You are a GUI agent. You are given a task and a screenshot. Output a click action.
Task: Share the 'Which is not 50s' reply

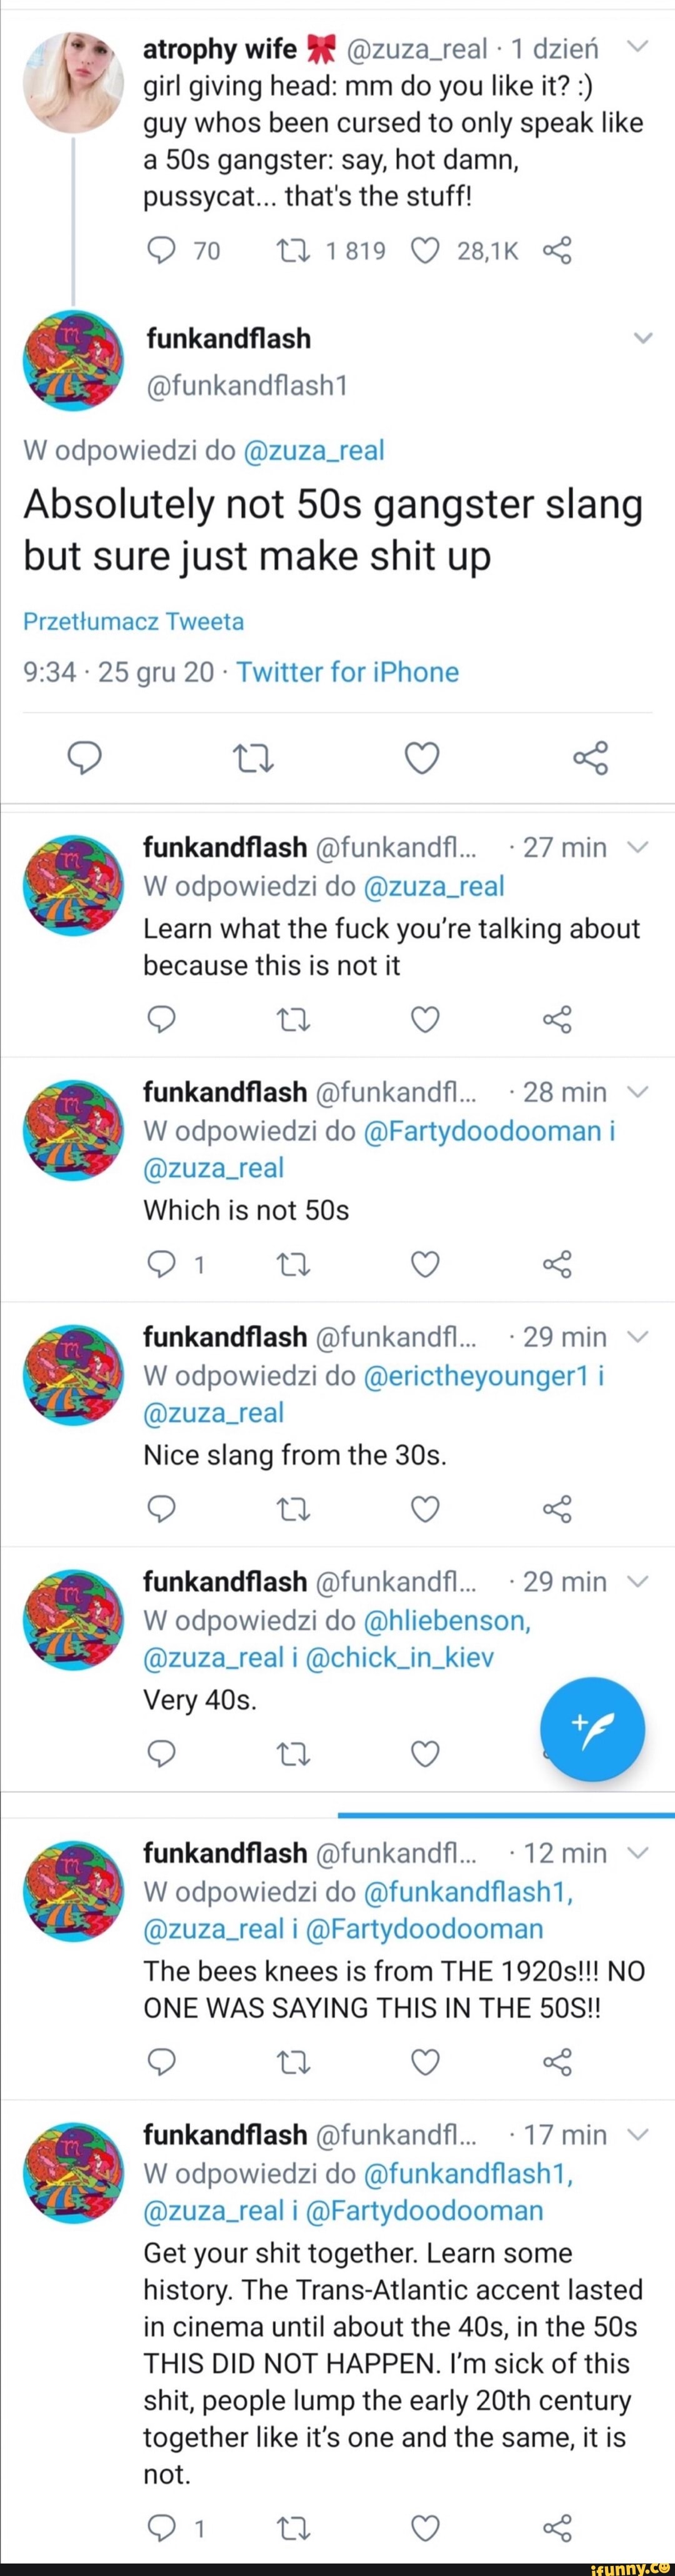coord(557,1264)
